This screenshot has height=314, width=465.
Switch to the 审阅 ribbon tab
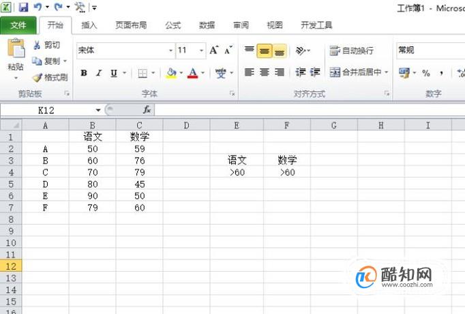tap(241, 25)
